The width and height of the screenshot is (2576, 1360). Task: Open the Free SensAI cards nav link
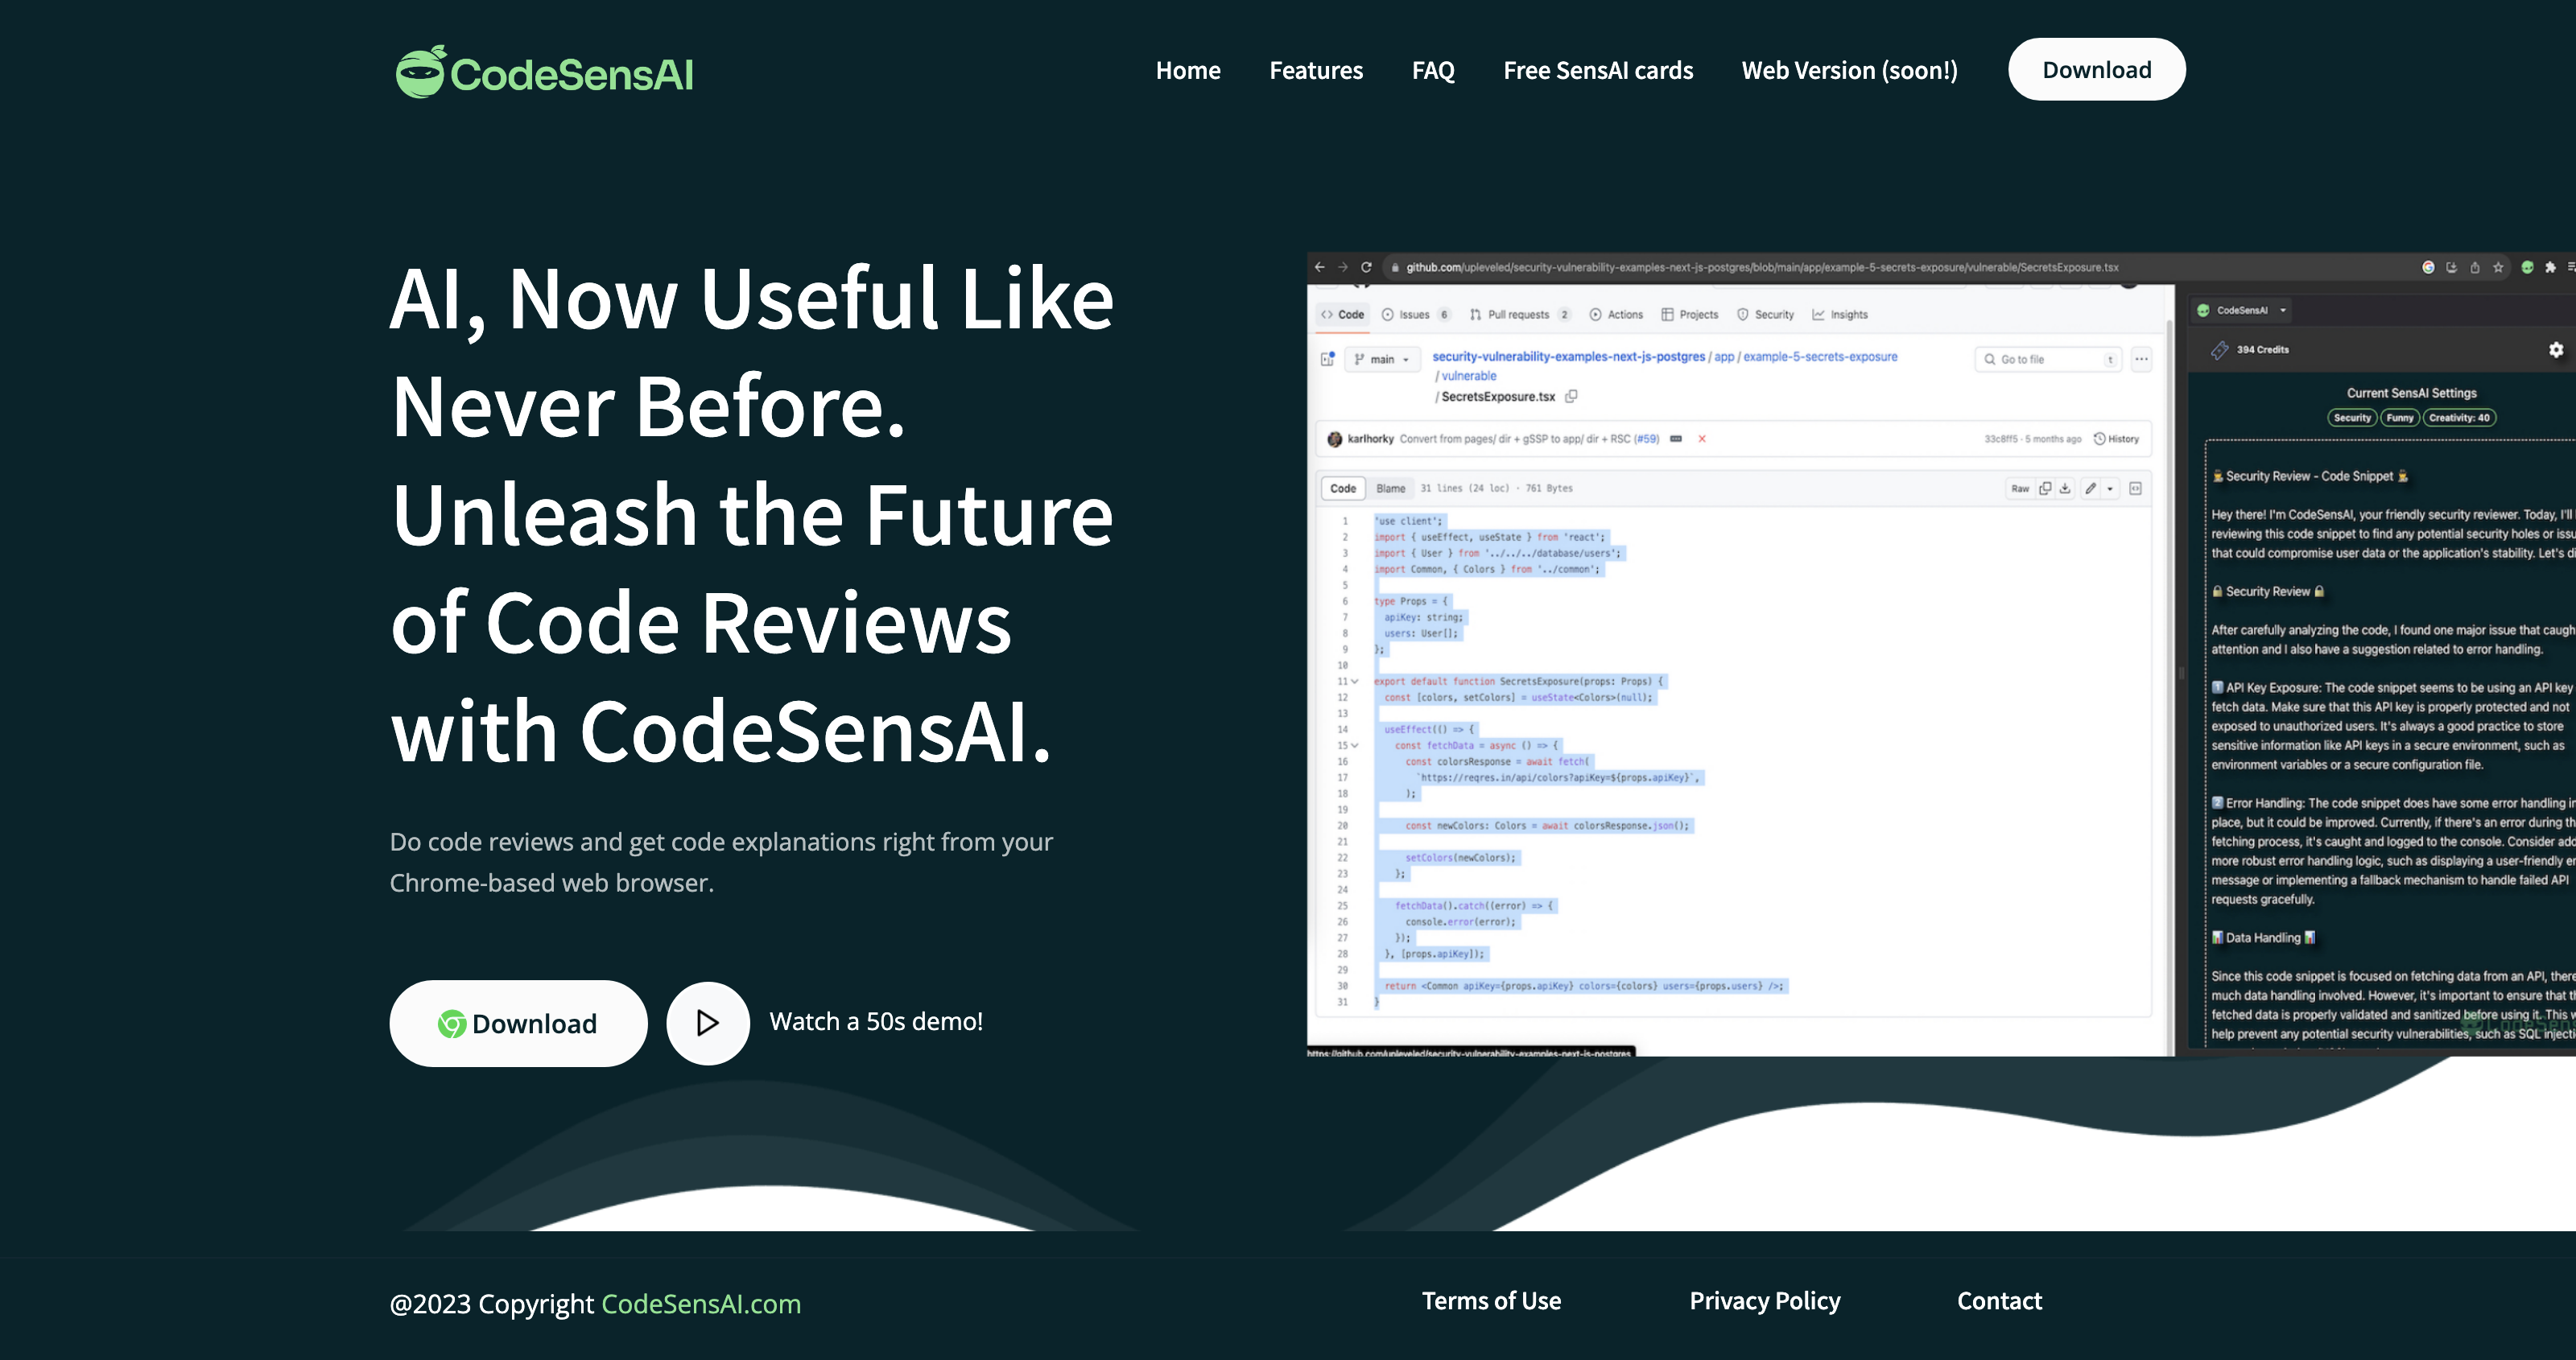click(x=1598, y=70)
